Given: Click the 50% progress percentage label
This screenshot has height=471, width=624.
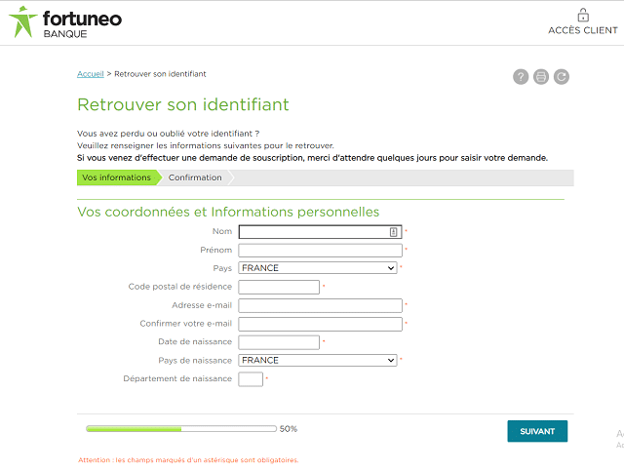Looking at the screenshot, I should [289, 429].
